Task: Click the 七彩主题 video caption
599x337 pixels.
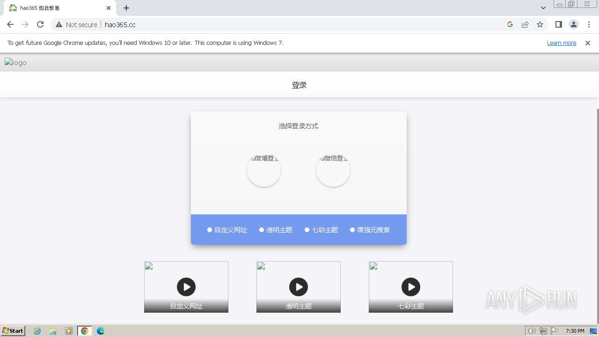Action: click(x=411, y=306)
